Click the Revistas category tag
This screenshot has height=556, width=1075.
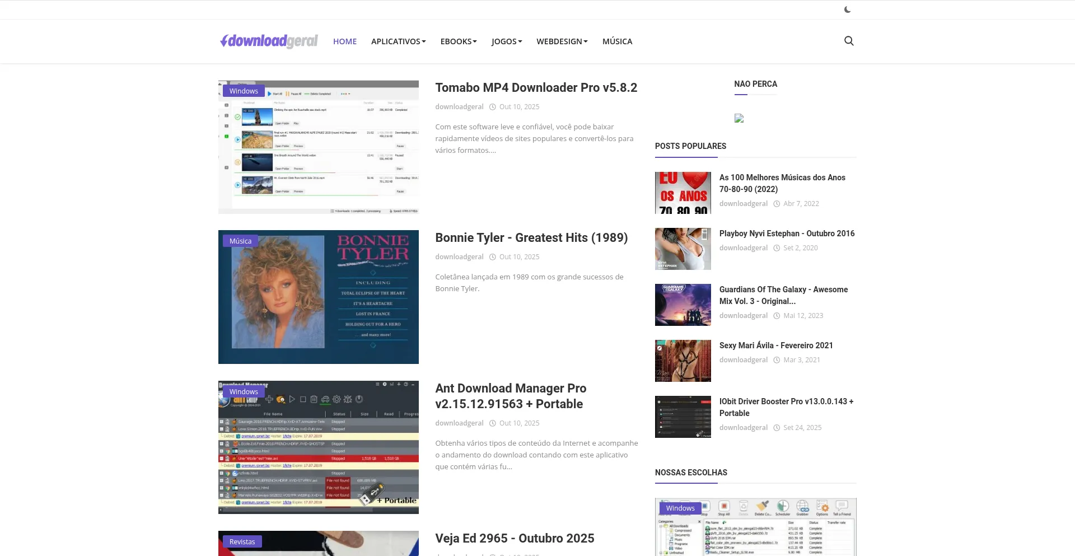pyautogui.click(x=242, y=541)
